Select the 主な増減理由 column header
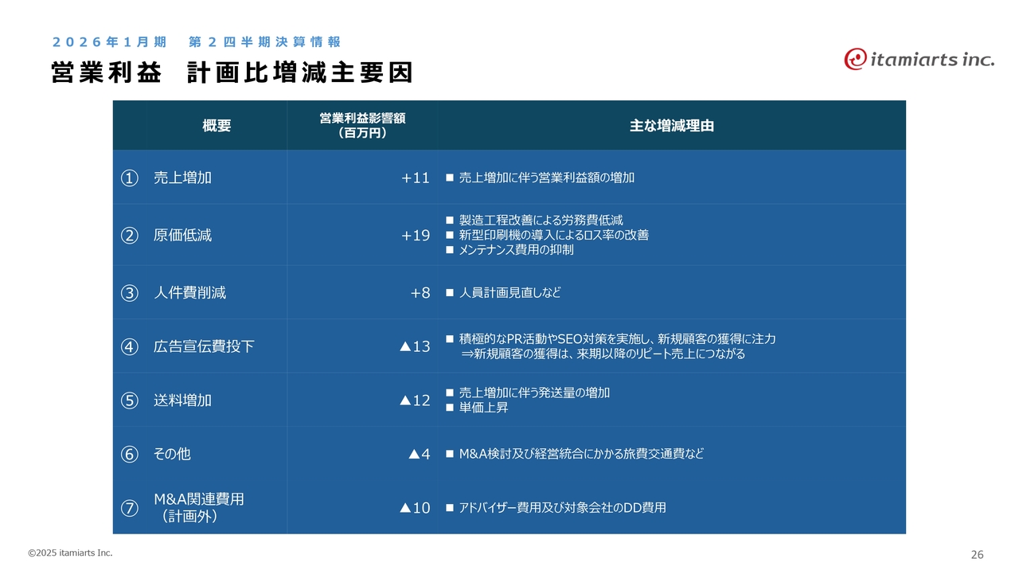This screenshot has width=1019, height=582. pyautogui.click(x=671, y=126)
